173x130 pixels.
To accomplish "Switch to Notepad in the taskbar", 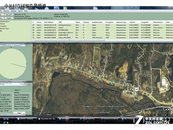I will (26, 119).
